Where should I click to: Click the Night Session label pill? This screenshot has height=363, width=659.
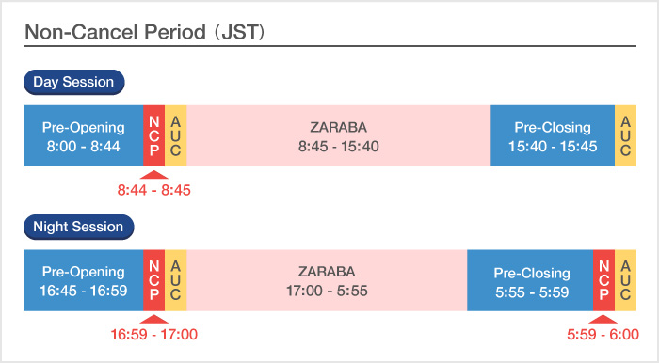pos(78,227)
